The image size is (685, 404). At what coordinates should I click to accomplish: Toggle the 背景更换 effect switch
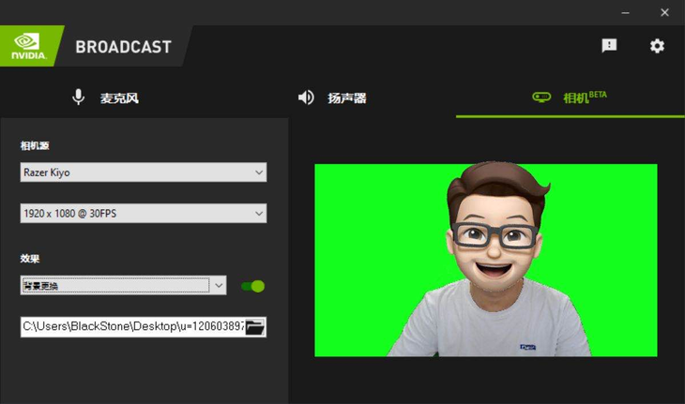pos(252,286)
